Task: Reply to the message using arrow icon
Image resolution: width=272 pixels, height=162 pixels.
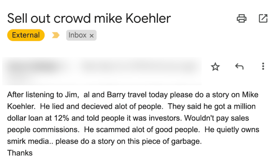Action: (x=239, y=66)
